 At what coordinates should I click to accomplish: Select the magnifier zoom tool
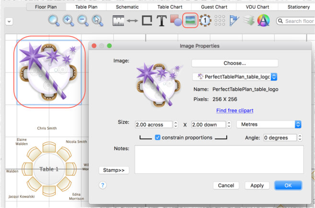tap(54, 21)
